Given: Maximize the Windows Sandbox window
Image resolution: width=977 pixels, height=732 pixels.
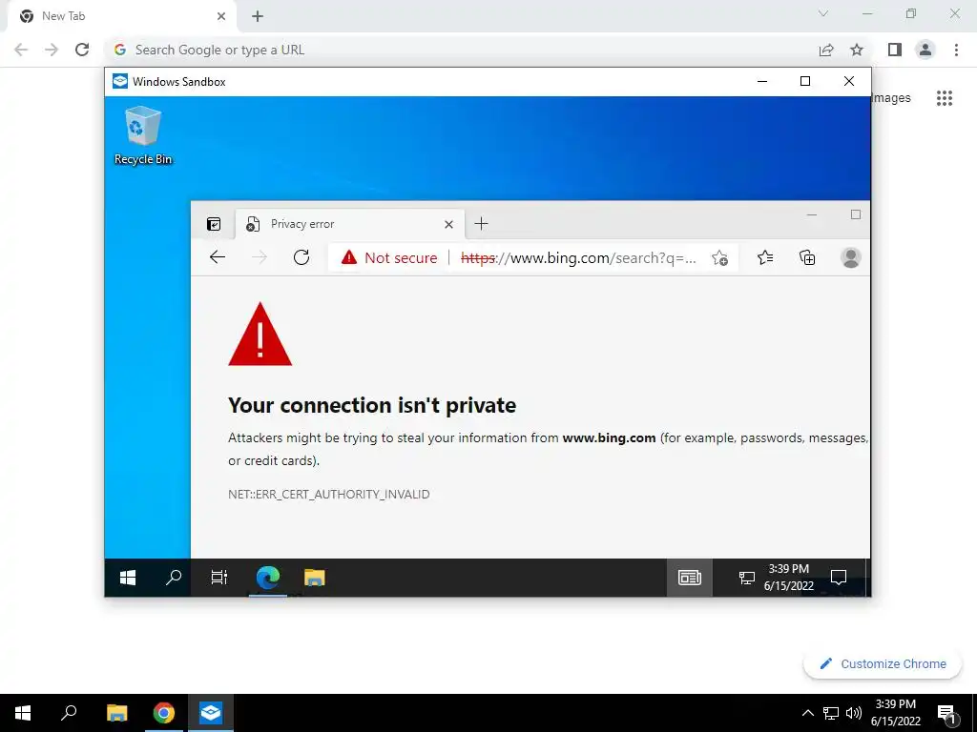Looking at the screenshot, I should pyautogui.click(x=805, y=82).
